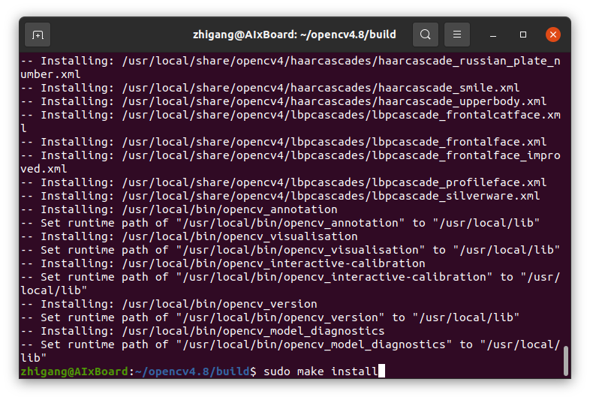
Task: Close the terminal with the orange button
Action: coord(553,35)
